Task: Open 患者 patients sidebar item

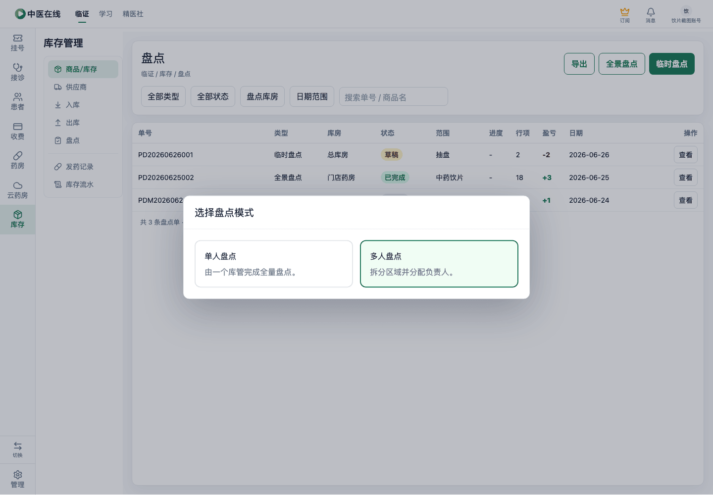Action: (18, 102)
